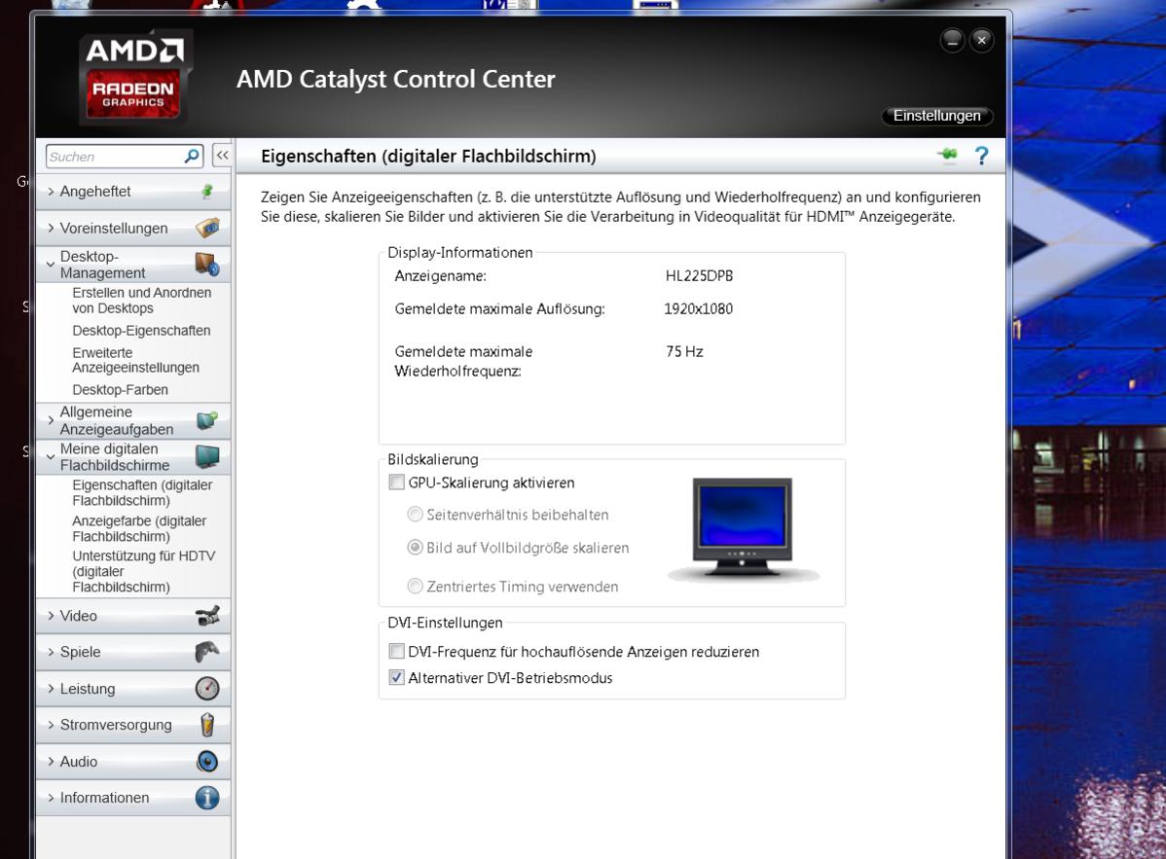Enable GPU-Skalierung aktivieren checkbox
This screenshot has height=859, width=1166.
[397, 483]
